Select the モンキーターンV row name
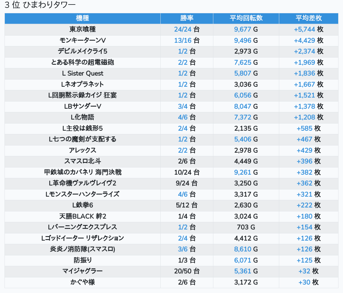Image resolution: width=343 pixels, height=293 pixels. click(x=82, y=40)
